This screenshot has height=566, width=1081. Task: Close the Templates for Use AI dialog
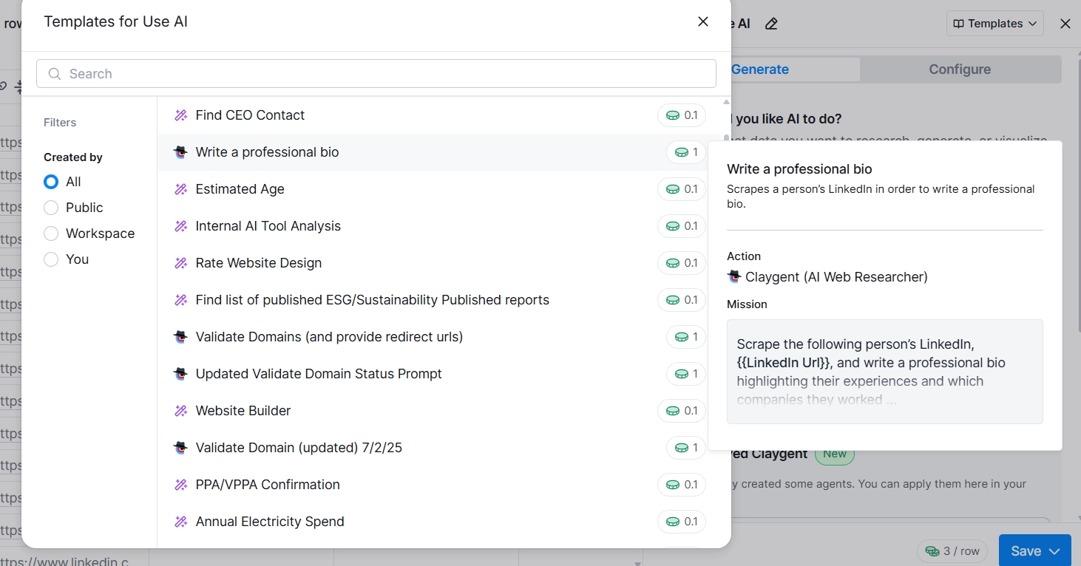click(703, 22)
